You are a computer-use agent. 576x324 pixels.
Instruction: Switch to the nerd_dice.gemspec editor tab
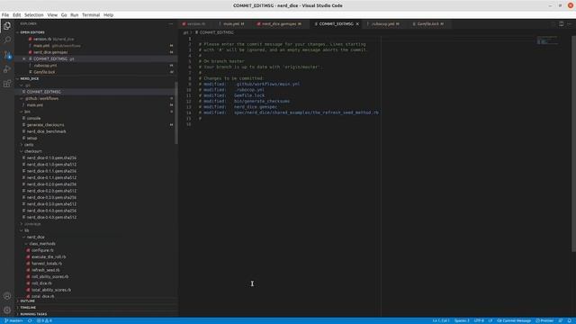280,24
